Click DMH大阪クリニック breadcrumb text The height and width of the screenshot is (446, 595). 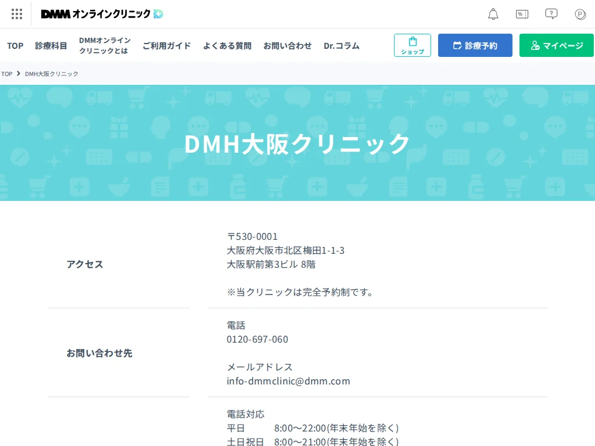(52, 74)
